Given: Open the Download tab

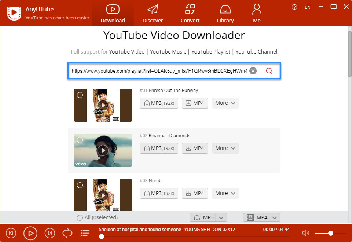Looking at the screenshot, I should point(113,14).
